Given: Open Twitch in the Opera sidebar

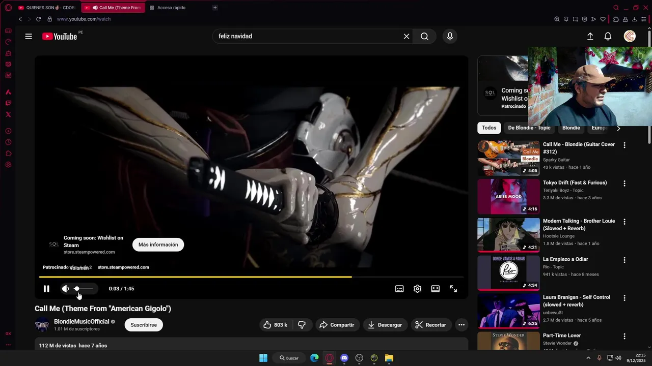Looking at the screenshot, I should pyautogui.click(x=8, y=103).
